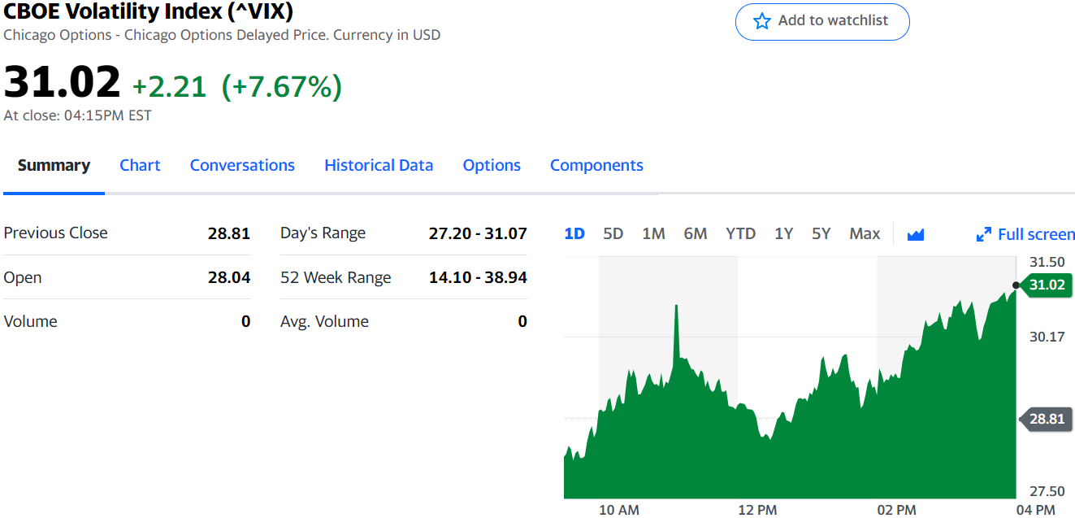Click the Day's Range label

(x=323, y=233)
